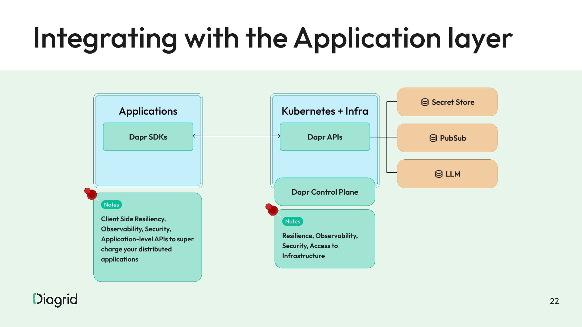Click the arrow between Dapr SDKs and Dapr APIs
The image size is (582, 327).
tap(236, 136)
